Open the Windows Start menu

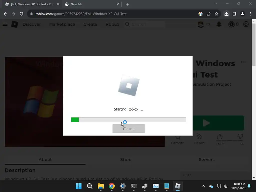[x=78, y=186]
